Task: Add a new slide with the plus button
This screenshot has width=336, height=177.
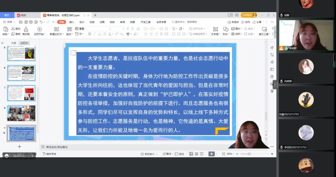Action: click(x=19, y=147)
